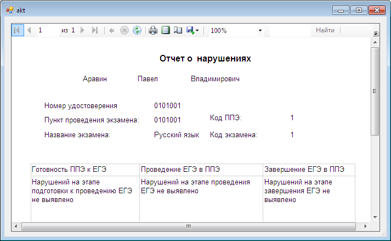Click the vertical scrollbar thumb

point(375,92)
